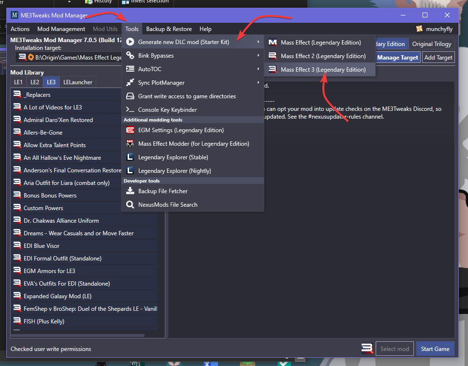This screenshot has width=468, height=366.
Task: Select Aria Outfit for Liara mod
Action: 66,183
